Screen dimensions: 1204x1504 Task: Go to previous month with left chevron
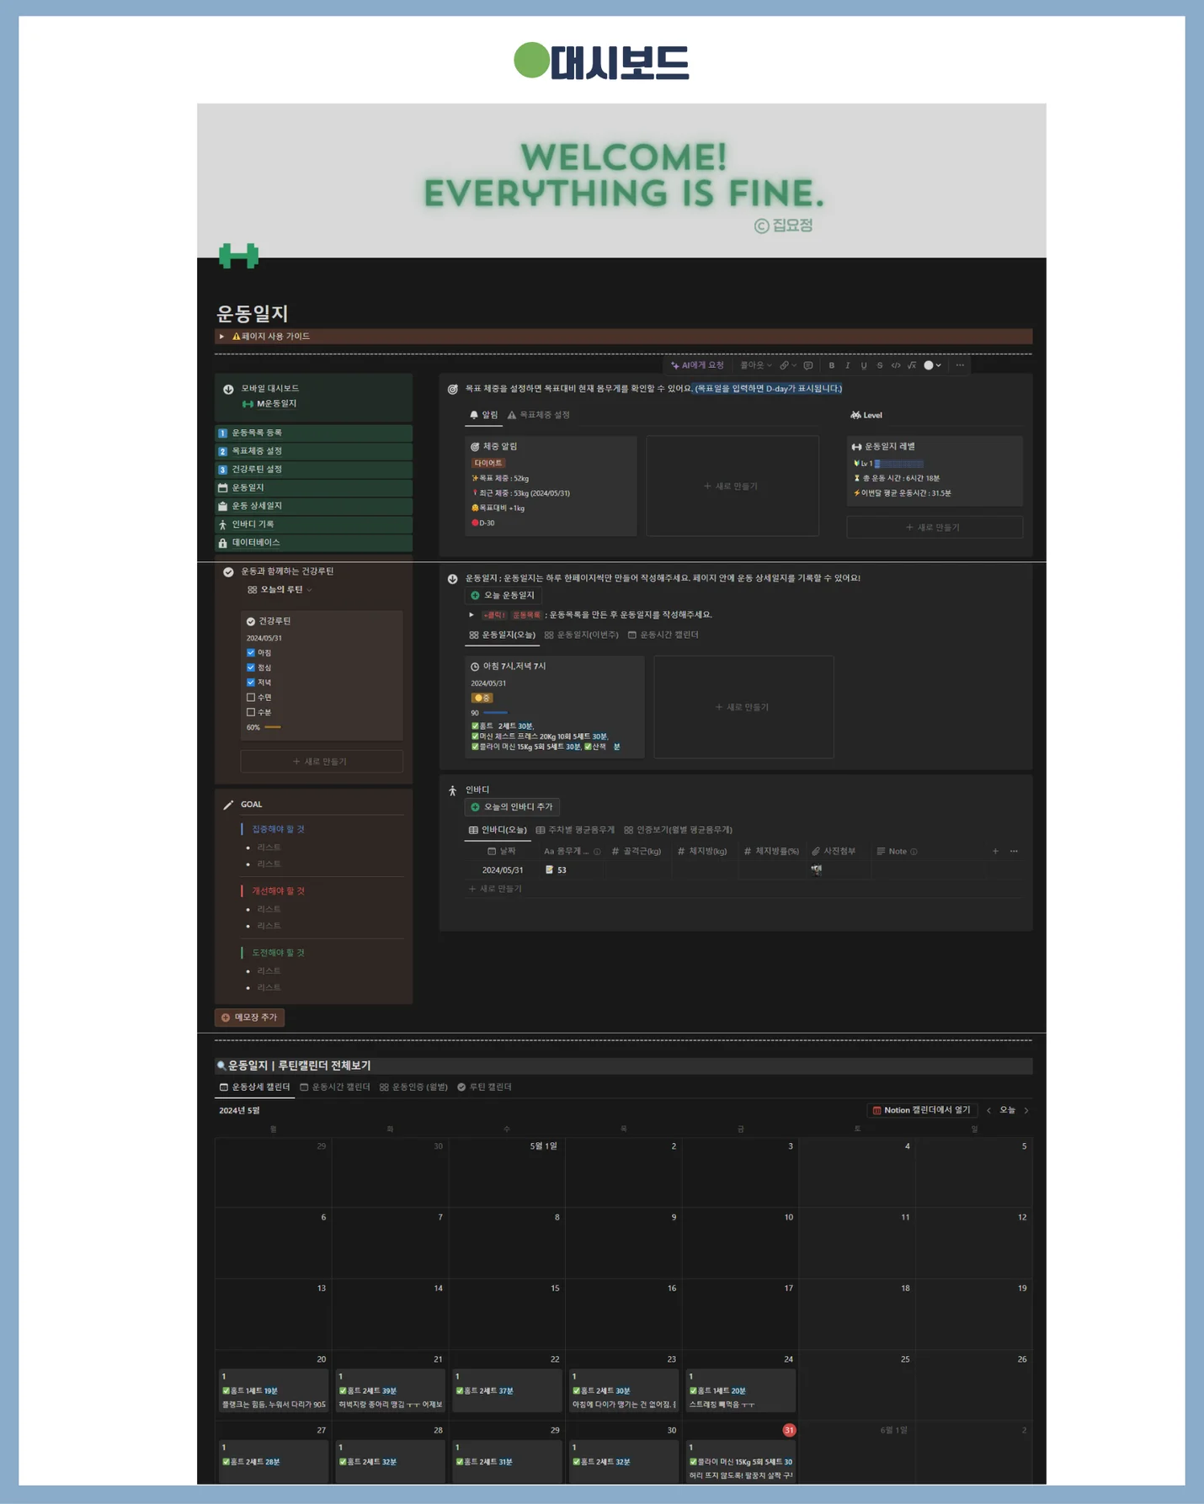pyautogui.click(x=988, y=1110)
